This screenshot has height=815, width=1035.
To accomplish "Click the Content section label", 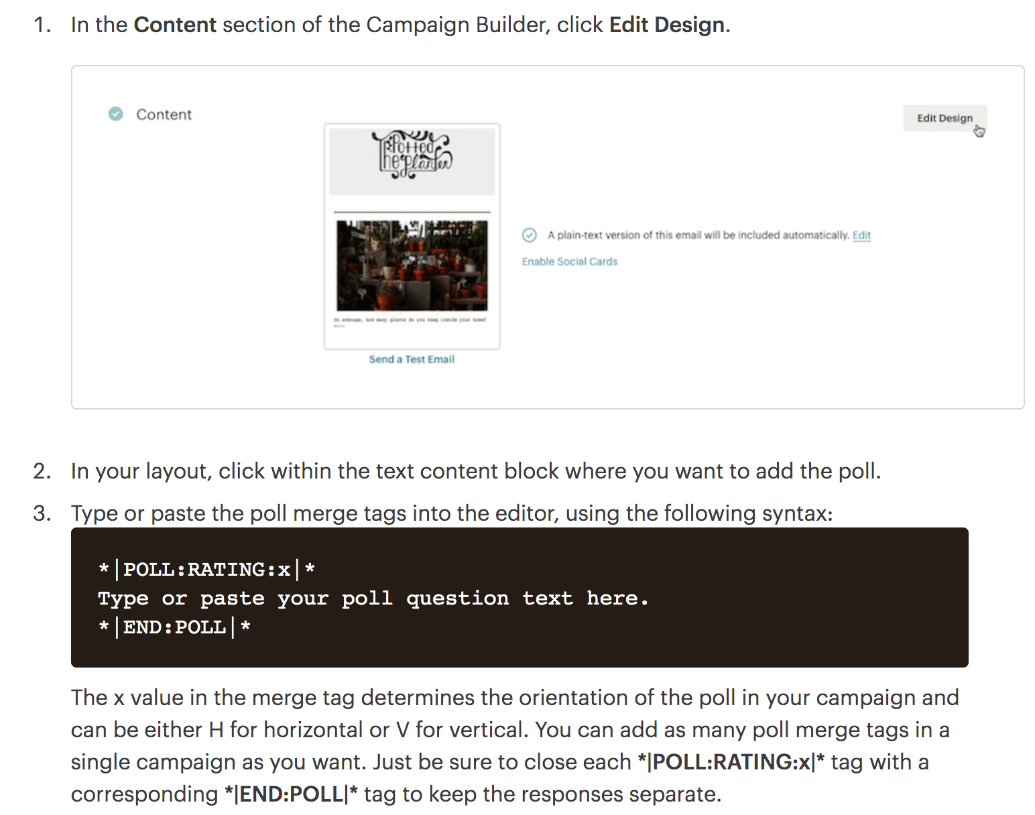I will click(164, 115).
